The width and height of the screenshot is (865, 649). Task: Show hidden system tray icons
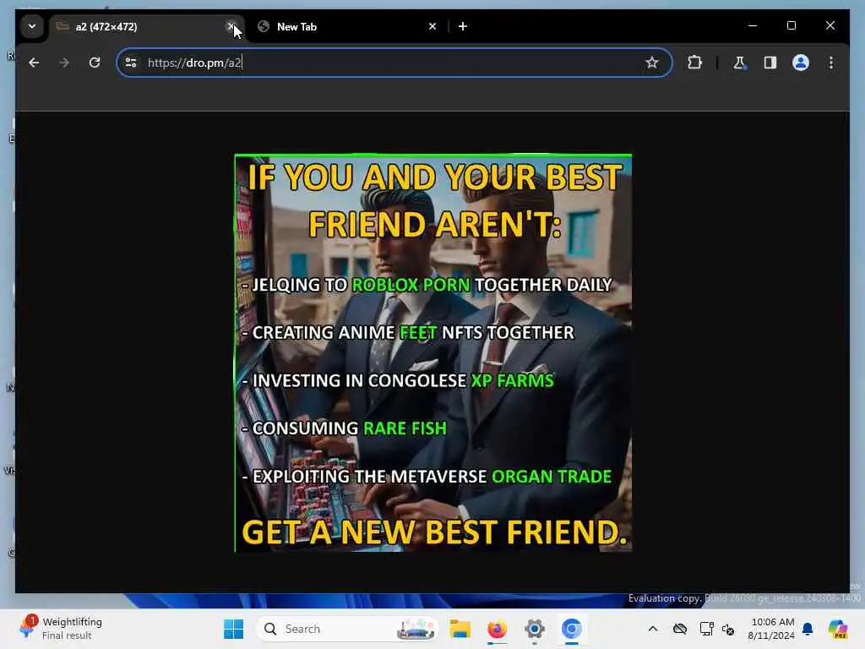pyautogui.click(x=653, y=629)
